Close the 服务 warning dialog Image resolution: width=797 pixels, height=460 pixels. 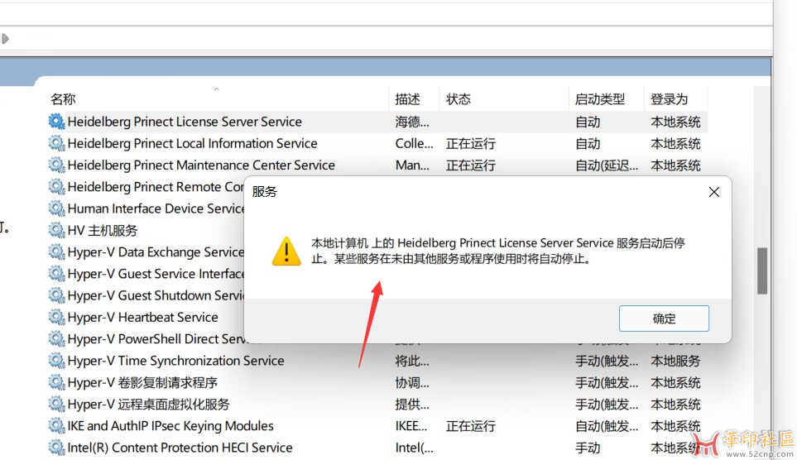(x=714, y=192)
